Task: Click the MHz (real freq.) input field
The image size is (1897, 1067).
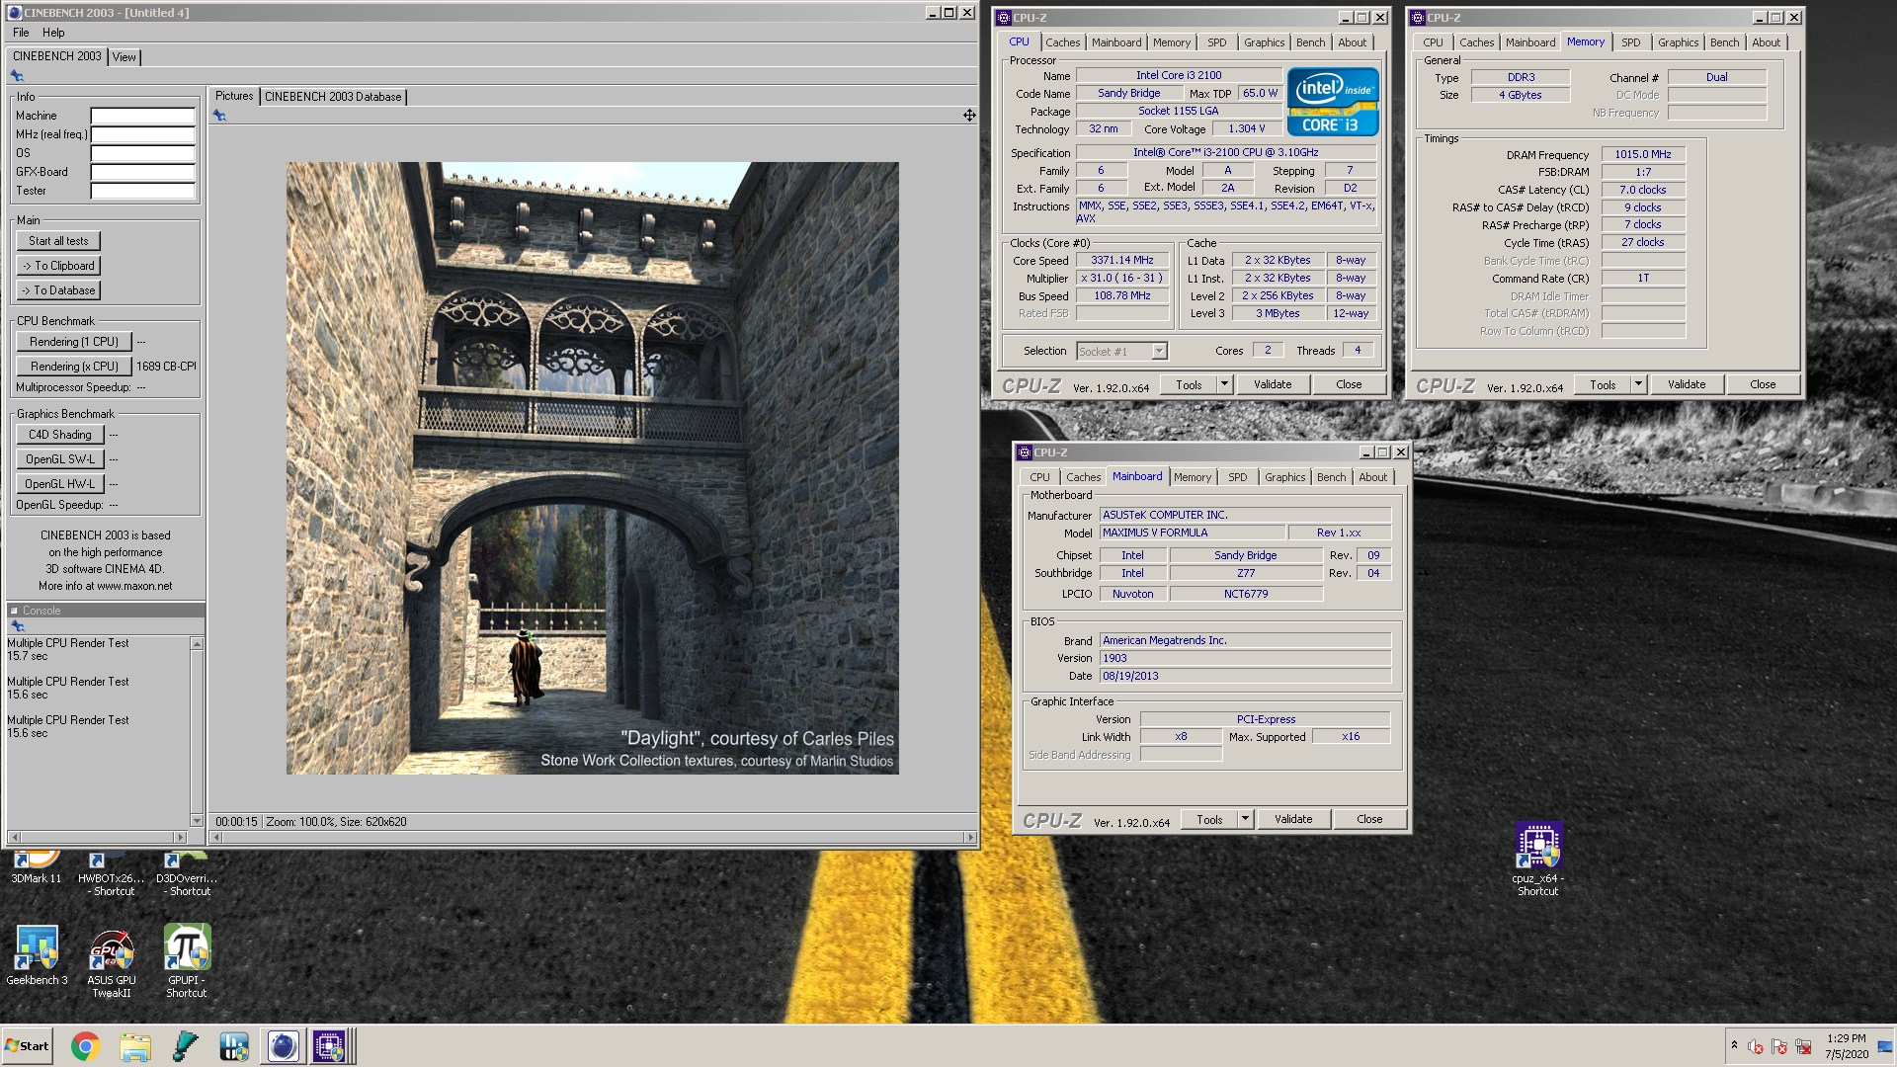Action: click(142, 134)
